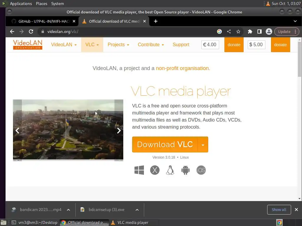Open the Chrome profile avatar
Screen dimensions: 302x226
(x=269, y=31)
